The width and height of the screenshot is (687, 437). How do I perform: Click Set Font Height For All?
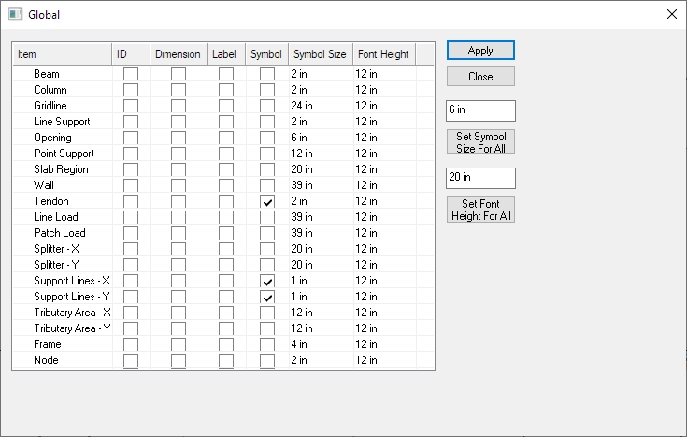pos(480,210)
